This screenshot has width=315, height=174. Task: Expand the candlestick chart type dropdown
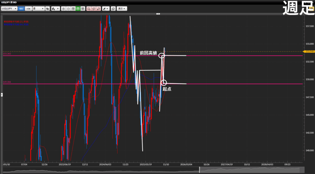(x=55, y=9)
